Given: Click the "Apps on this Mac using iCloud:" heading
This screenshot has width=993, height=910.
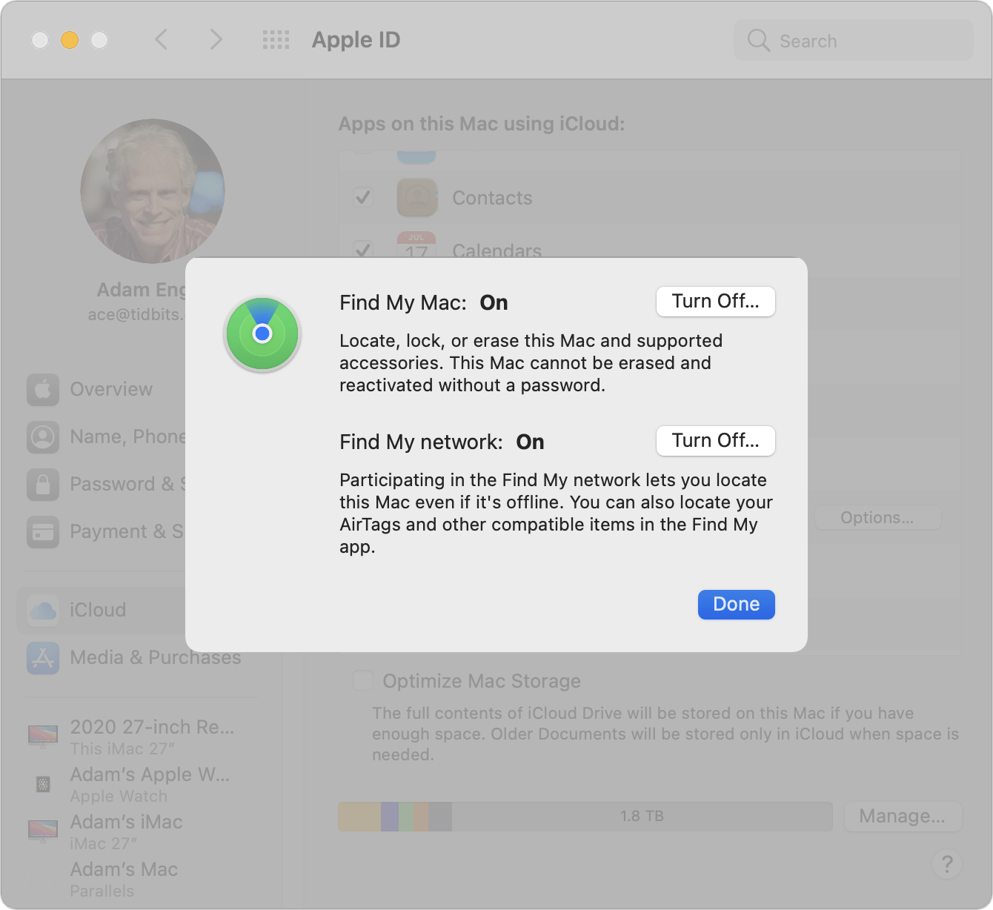Looking at the screenshot, I should pos(482,124).
